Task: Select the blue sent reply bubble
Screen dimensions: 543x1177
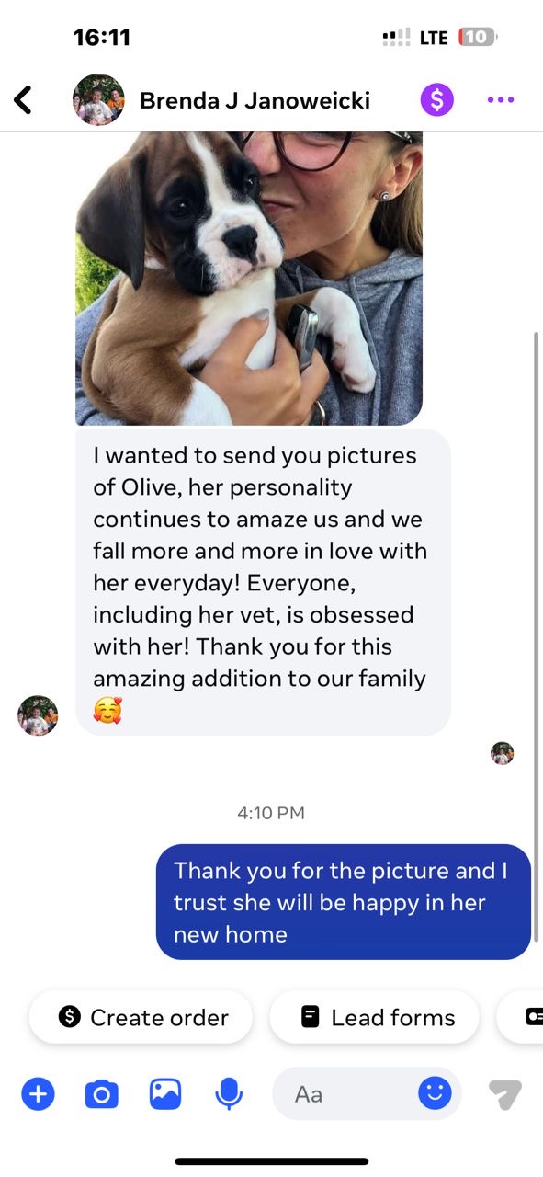Action: pos(344,902)
